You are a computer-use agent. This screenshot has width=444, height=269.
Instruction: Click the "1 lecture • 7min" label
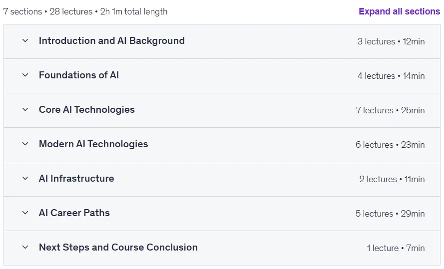[396, 248]
